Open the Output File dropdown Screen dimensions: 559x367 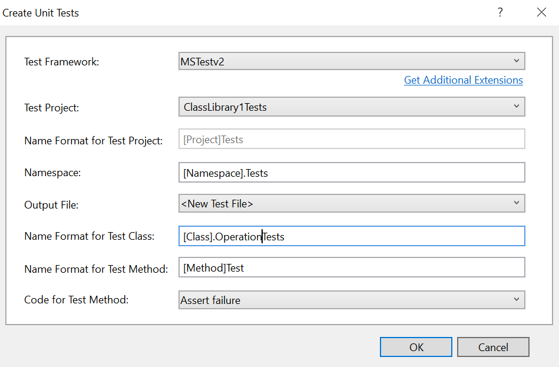[352, 203]
